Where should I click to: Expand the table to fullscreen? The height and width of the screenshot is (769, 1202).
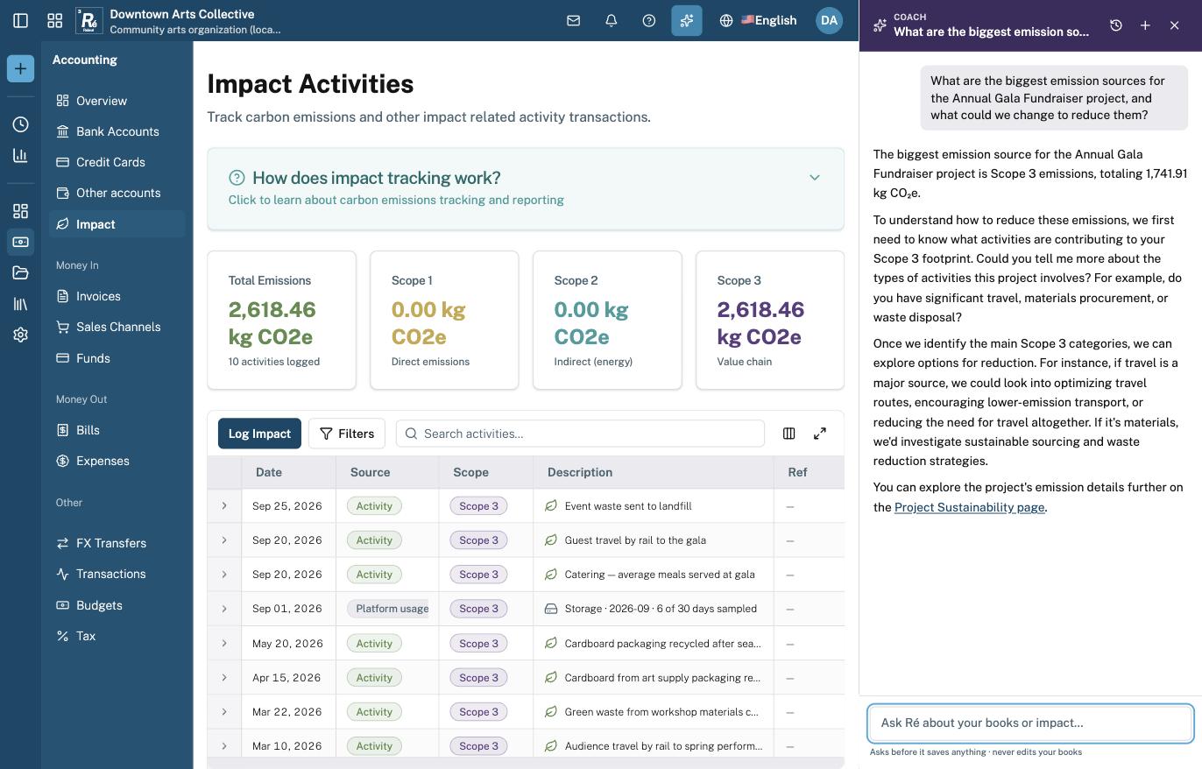point(820,434)
